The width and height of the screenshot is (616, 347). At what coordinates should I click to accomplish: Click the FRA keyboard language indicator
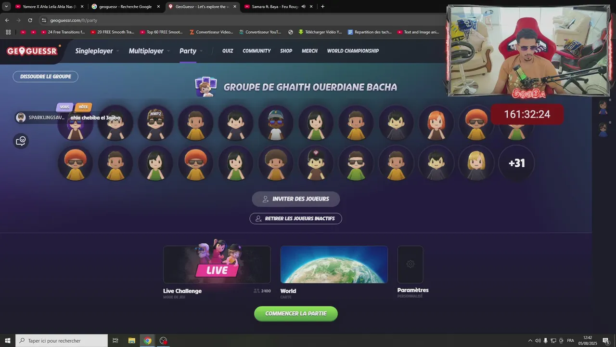pyautogui.click(x=570, y=341)
